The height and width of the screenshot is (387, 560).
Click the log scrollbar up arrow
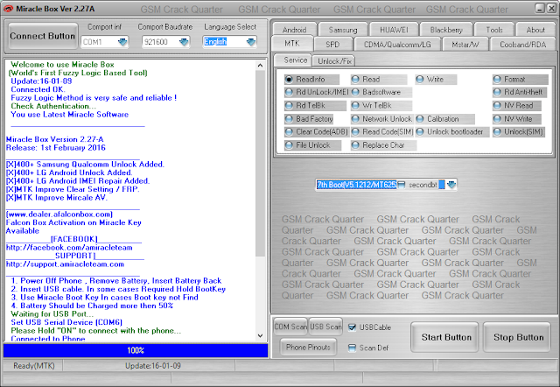pos(260,65)
